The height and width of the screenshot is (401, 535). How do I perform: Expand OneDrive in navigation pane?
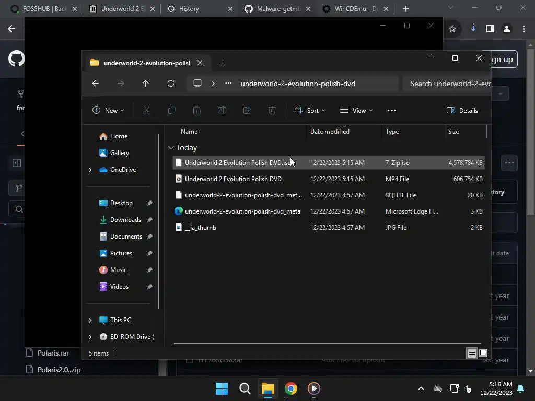90,170
